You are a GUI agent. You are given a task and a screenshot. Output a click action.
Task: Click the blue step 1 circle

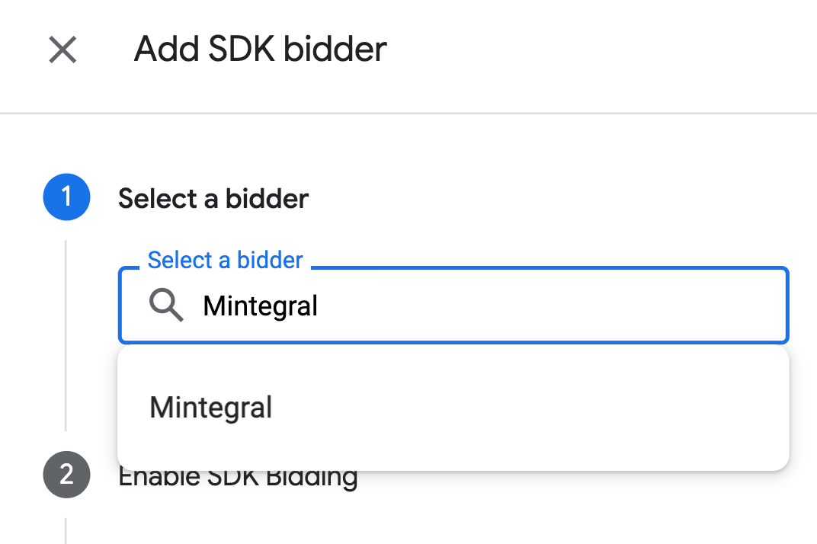click(66, 197)
